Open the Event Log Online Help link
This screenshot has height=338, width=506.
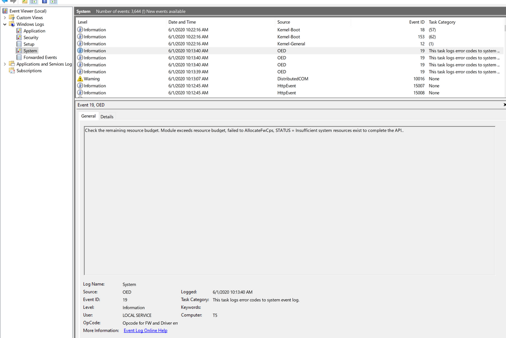point(145,330)
